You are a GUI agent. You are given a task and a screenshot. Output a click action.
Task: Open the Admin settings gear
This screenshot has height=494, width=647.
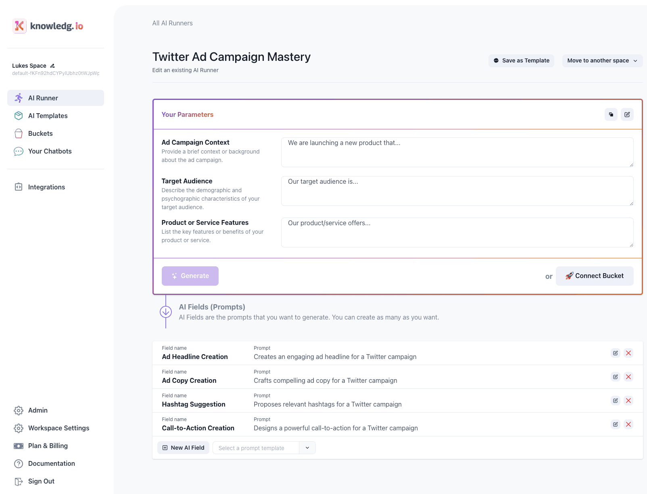click(x=19, y=410)
